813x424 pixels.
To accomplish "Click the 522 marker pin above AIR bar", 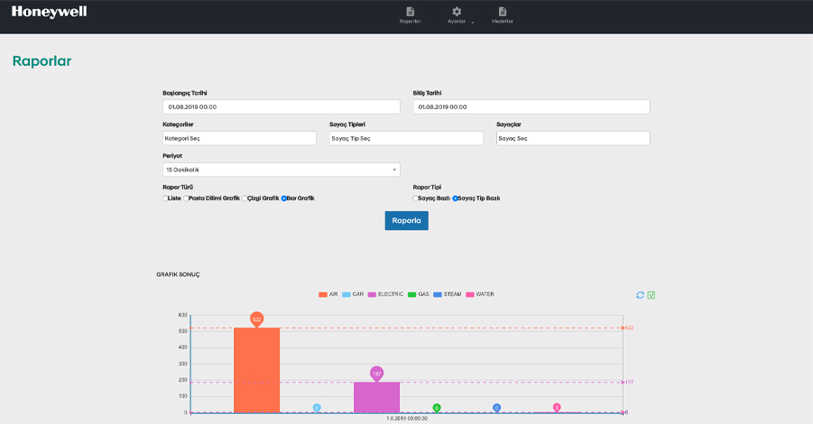I will coord(256,319).
